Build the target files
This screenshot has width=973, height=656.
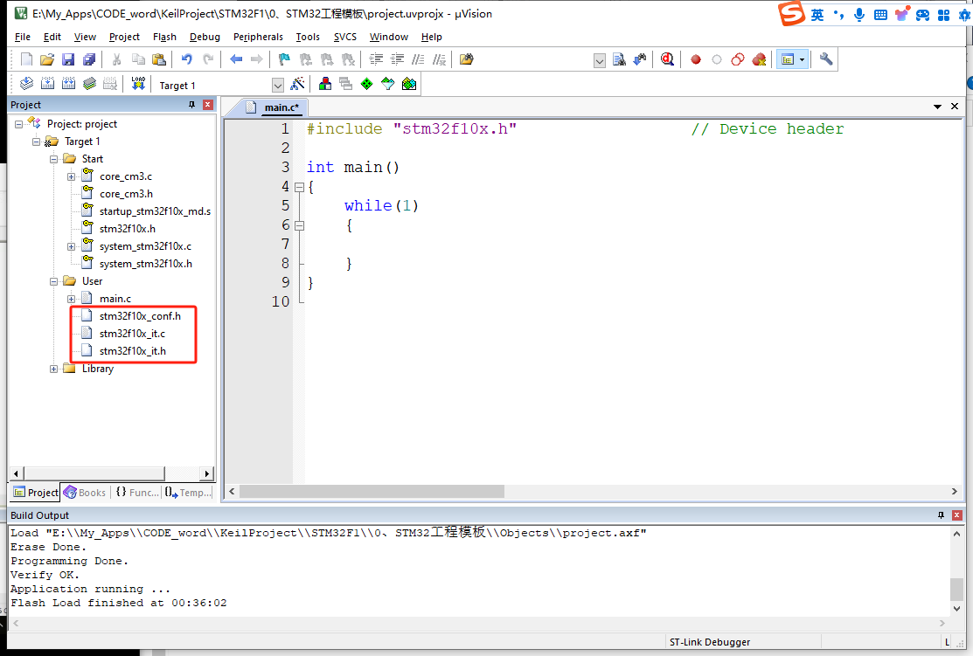(x=48, y=84)
